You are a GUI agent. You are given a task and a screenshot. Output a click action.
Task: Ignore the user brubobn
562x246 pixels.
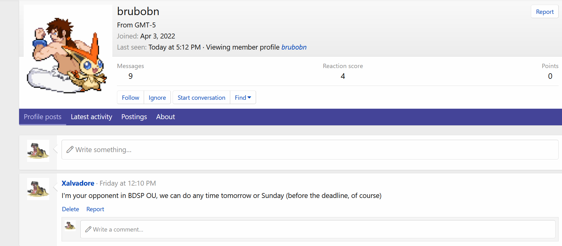coord(157,98)
